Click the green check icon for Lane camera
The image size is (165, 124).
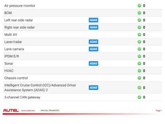[139, 49]
